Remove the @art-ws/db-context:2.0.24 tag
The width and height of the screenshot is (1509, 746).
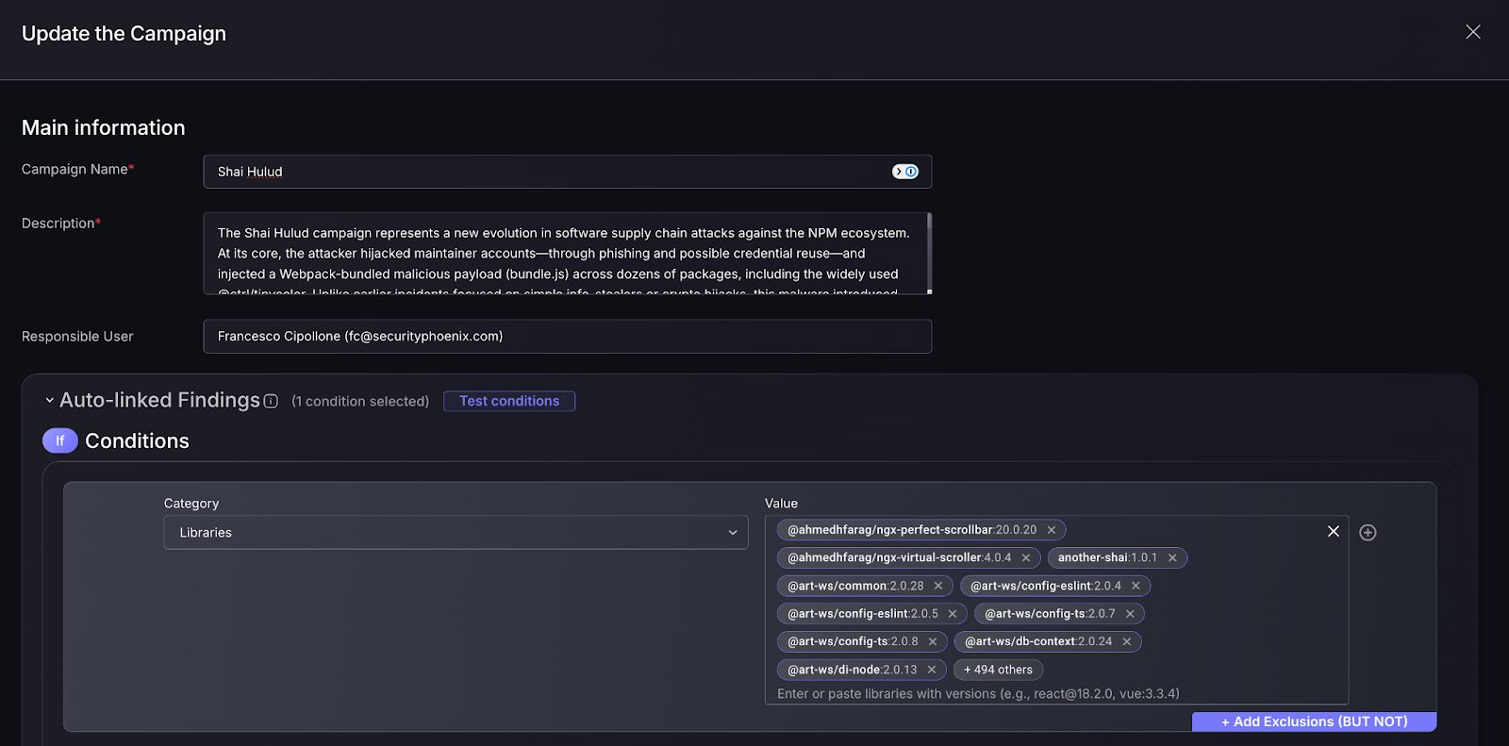(1127, 641)
